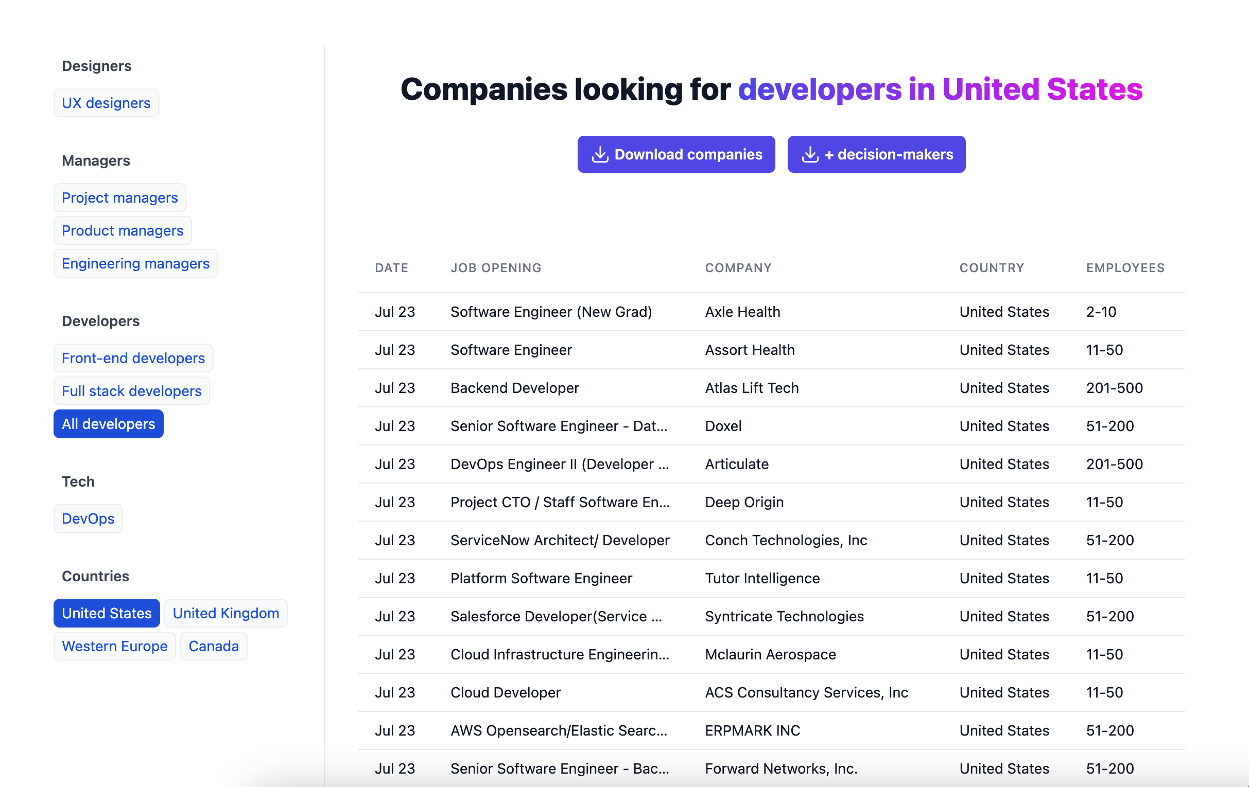The height and width of the screenshot is (787, 1249).
Task: Switch country to Western Europe
Action: (x=115, y=646)
